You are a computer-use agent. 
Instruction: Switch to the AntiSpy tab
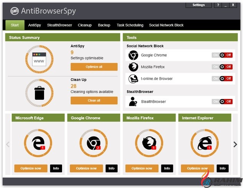click(x=34, y=25)
